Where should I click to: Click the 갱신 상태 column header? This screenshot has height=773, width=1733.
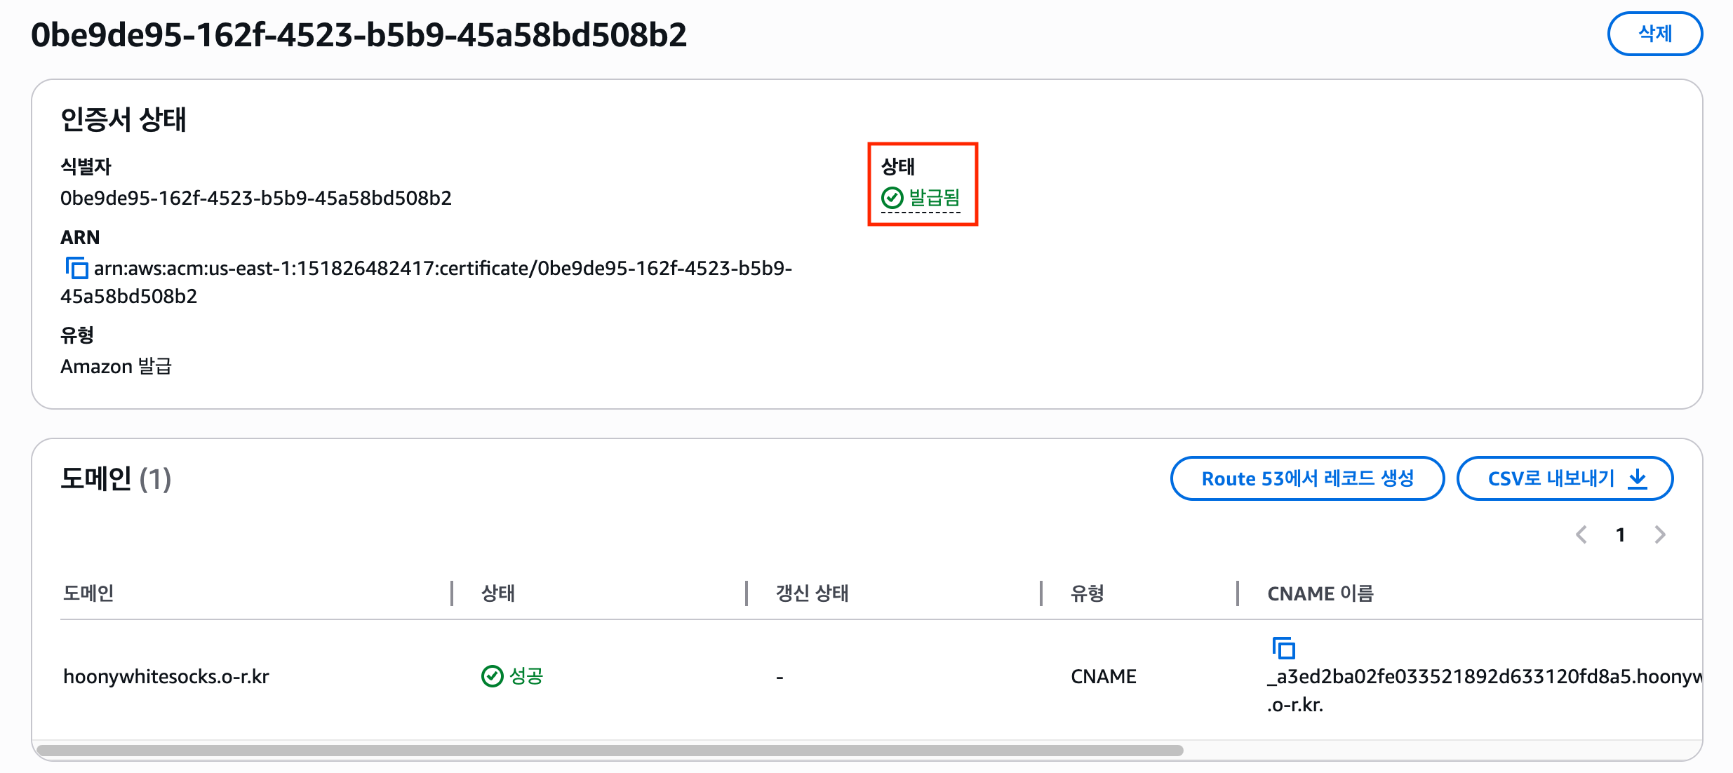point(812,593)
